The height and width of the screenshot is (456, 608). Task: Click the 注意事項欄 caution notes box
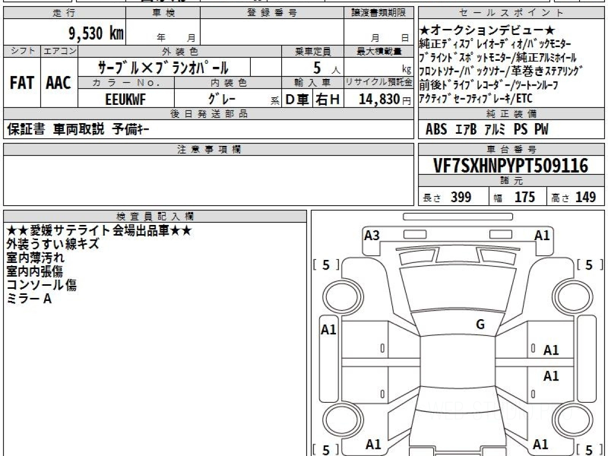209,180
